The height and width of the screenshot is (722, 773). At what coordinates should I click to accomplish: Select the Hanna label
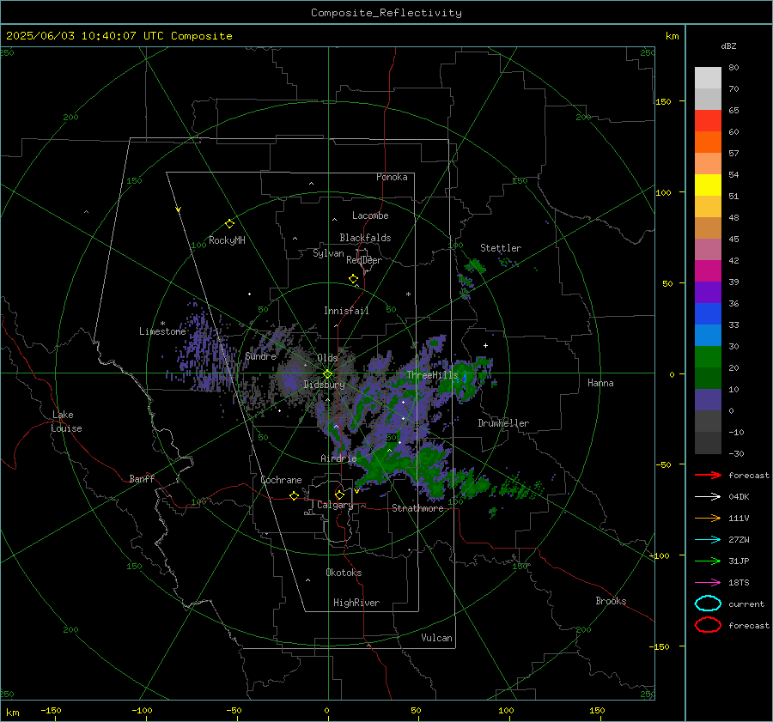[x=600, y=383]
